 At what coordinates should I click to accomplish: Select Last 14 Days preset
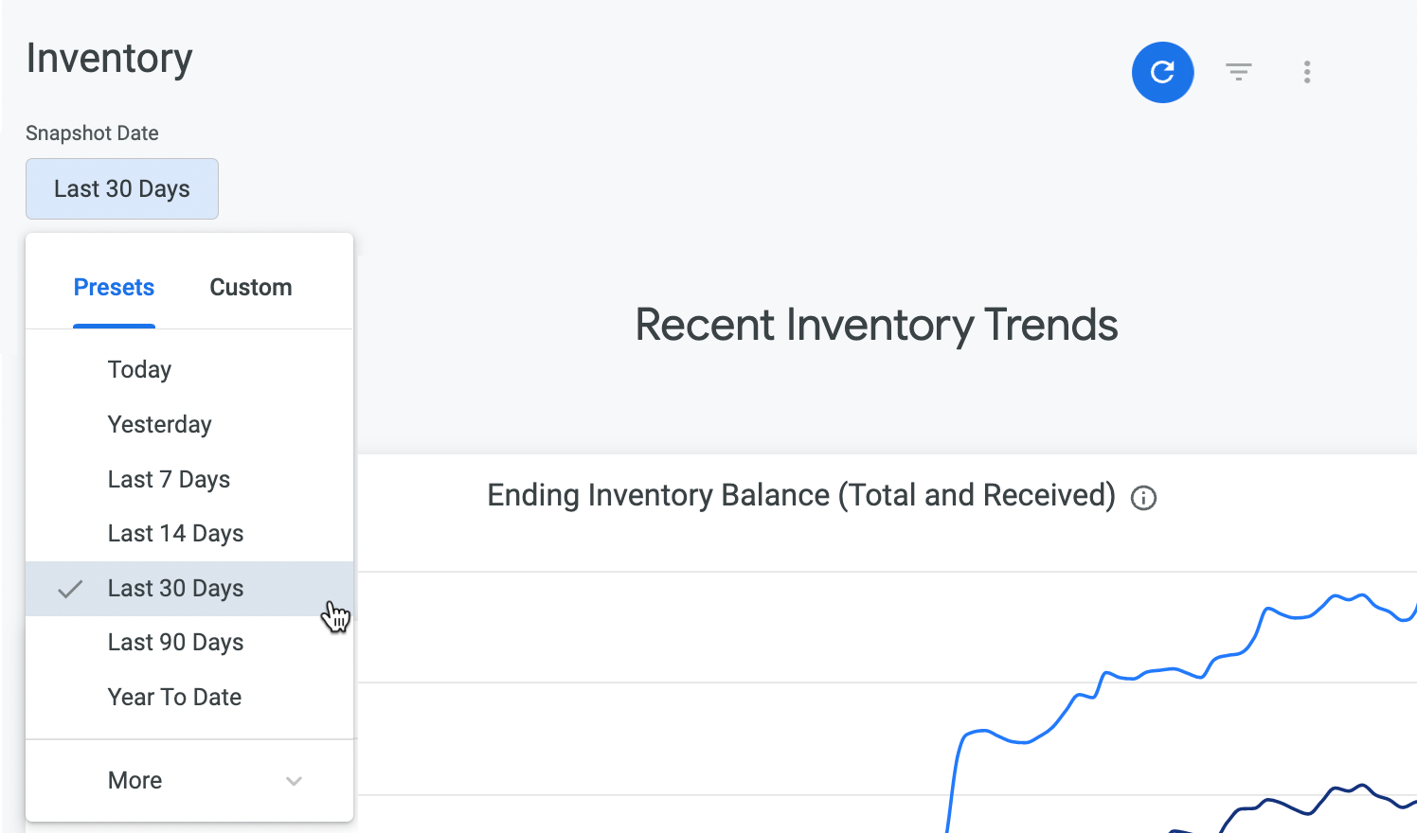(175, 534)
